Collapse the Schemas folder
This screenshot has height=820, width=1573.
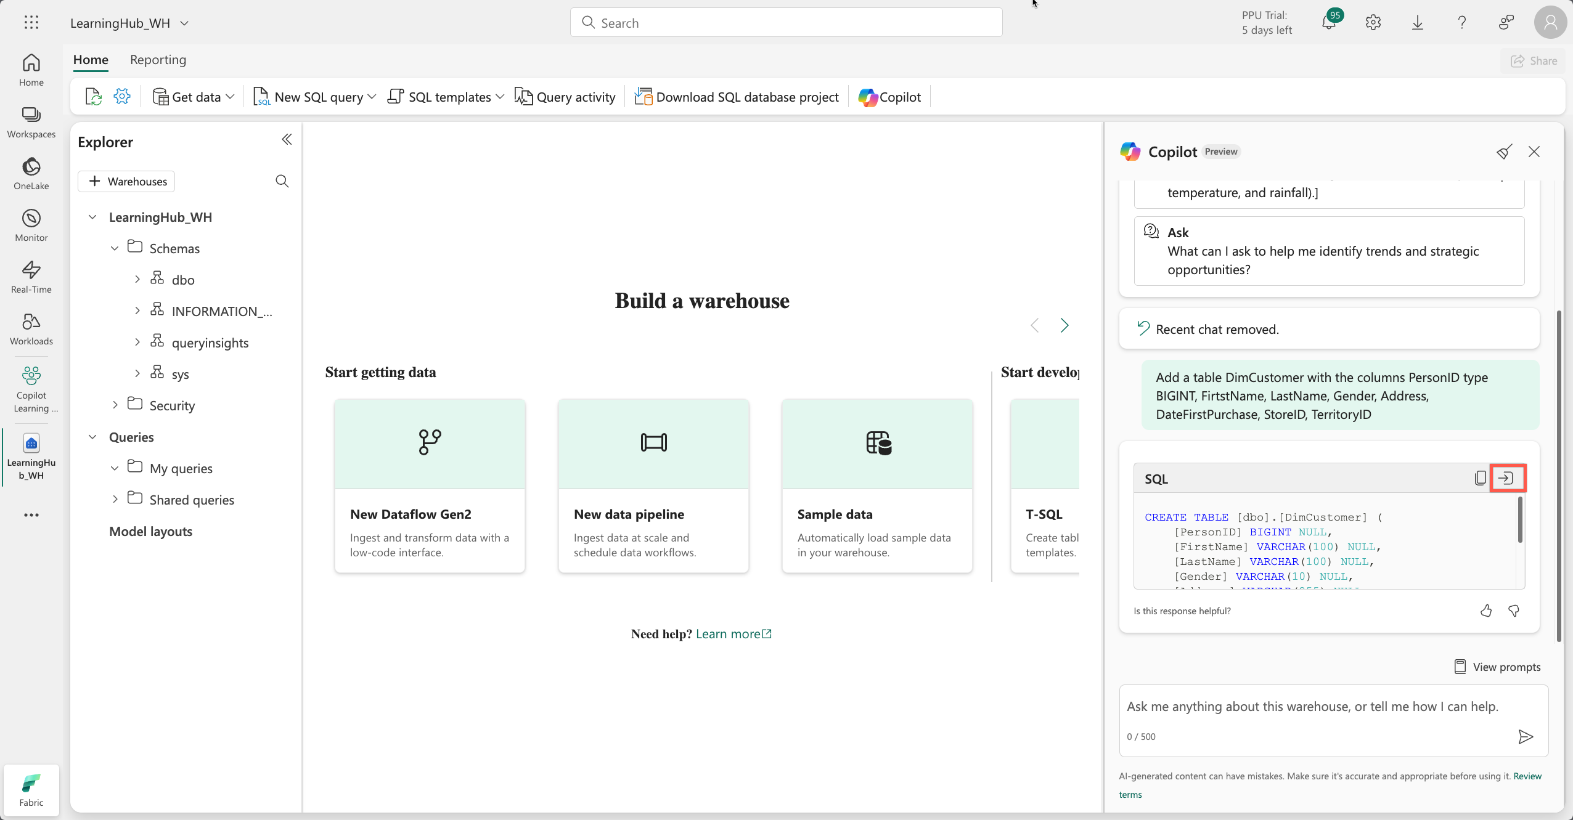pos(115,248)
